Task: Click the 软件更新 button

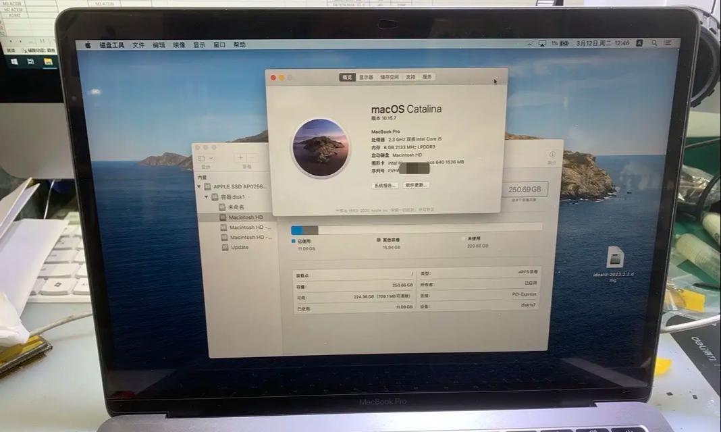Action: (x=416, y=185)
